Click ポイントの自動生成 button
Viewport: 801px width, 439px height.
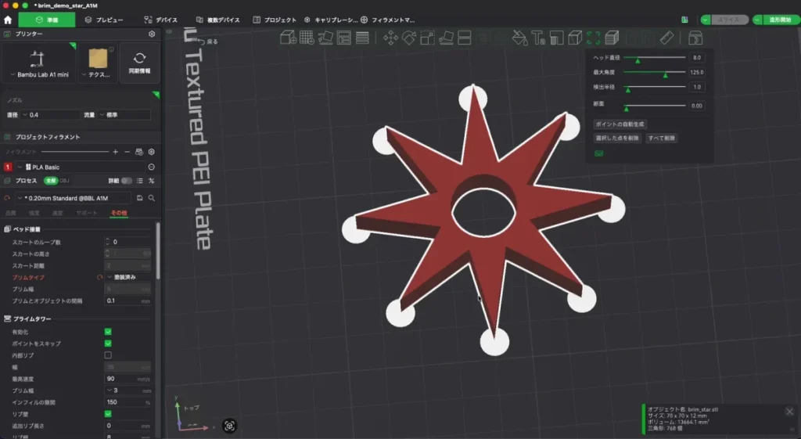(x=620, y=124)
